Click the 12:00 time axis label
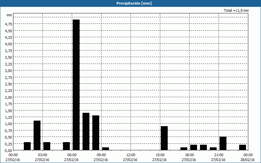Screen dimensions: 261x163 pos(131,155)
